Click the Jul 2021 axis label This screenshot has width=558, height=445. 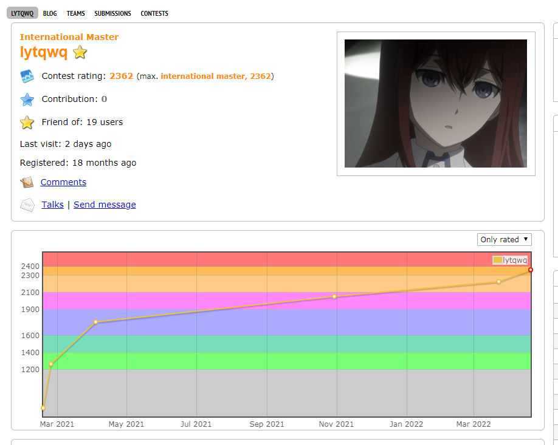pos(196,424)
